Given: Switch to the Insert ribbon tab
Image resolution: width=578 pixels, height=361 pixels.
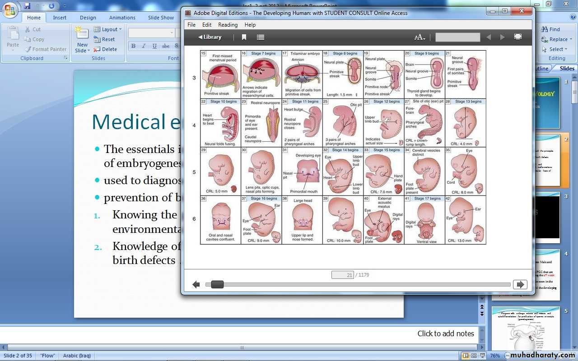Looking at the screenshot, I should point(60,18).
